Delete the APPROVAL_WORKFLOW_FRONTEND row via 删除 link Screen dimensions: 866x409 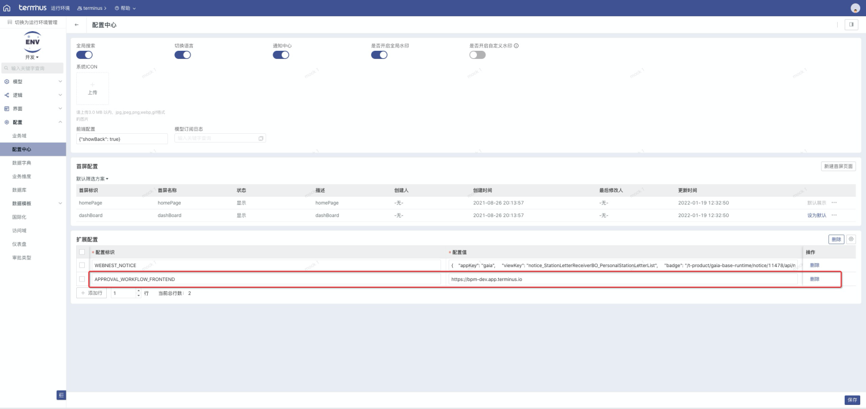[814, 279]
